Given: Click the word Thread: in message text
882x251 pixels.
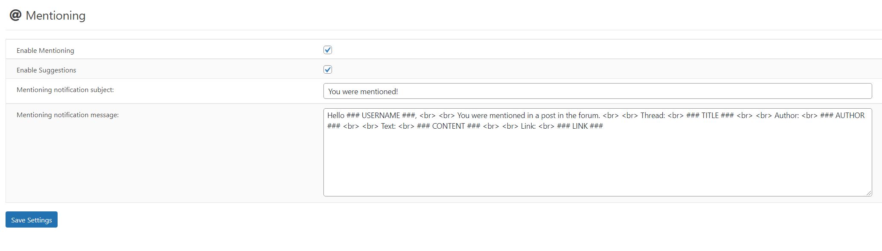Looking at the screenshot, I should click(x=652, y=115).
